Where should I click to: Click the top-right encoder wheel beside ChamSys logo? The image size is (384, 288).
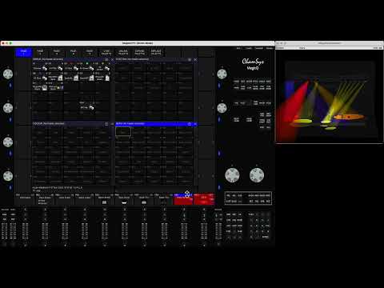tap(222, 74)
